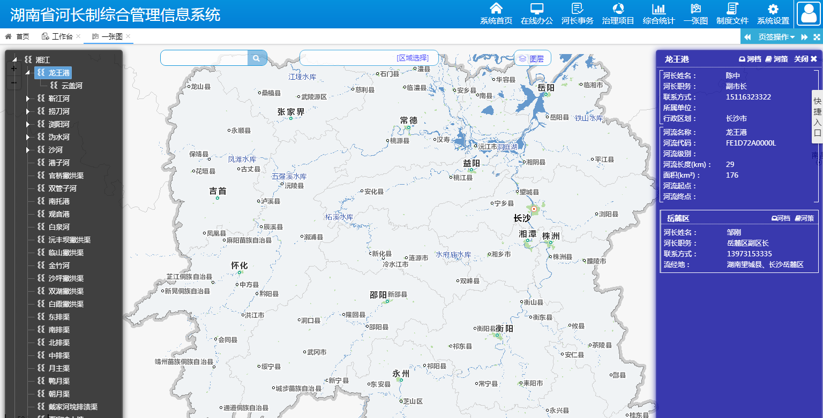Click the system title 湖南省河长制综合管理信息系统
Image resolution: width=823 pixels, height=418 pixels.
coord(115,14)
